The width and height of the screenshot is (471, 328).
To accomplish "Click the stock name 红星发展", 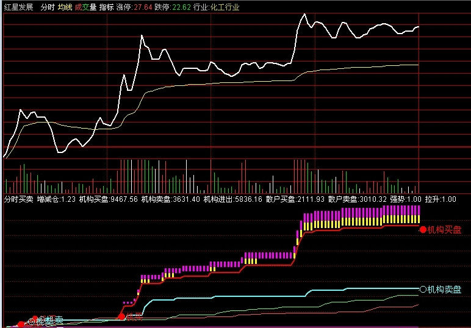I will (x=19, y=7).
